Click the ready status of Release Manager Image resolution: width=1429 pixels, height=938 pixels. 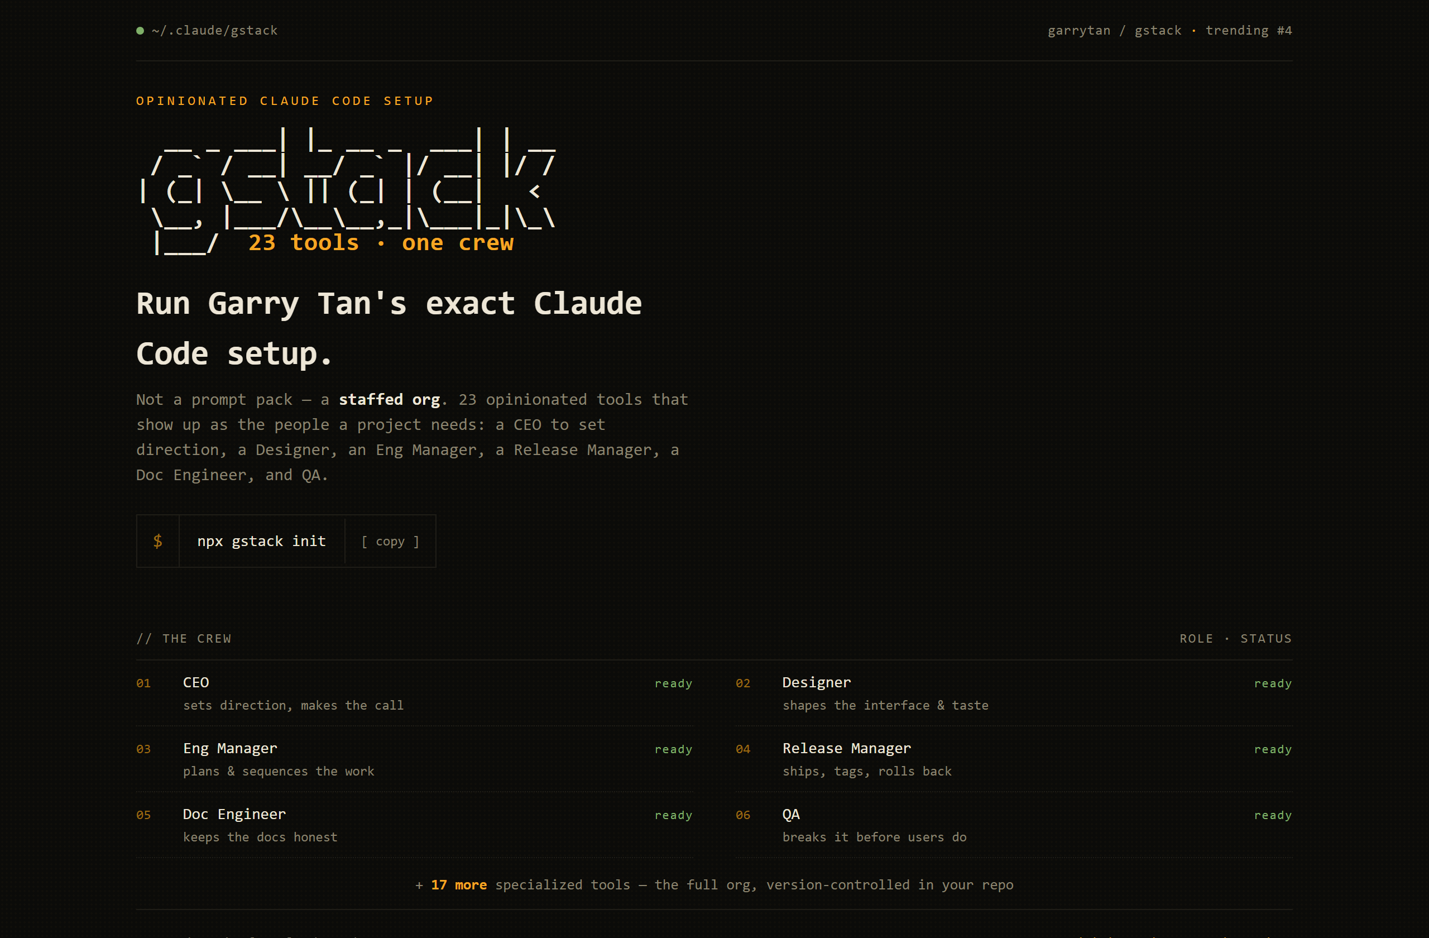click(1273, 749)
